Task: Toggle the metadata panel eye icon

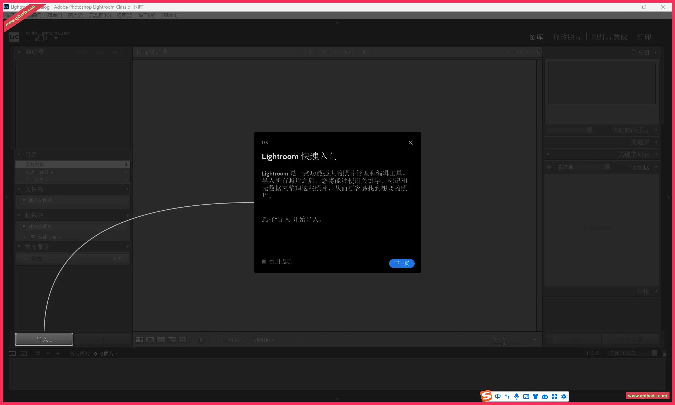Action: click(x=549, y=167)
